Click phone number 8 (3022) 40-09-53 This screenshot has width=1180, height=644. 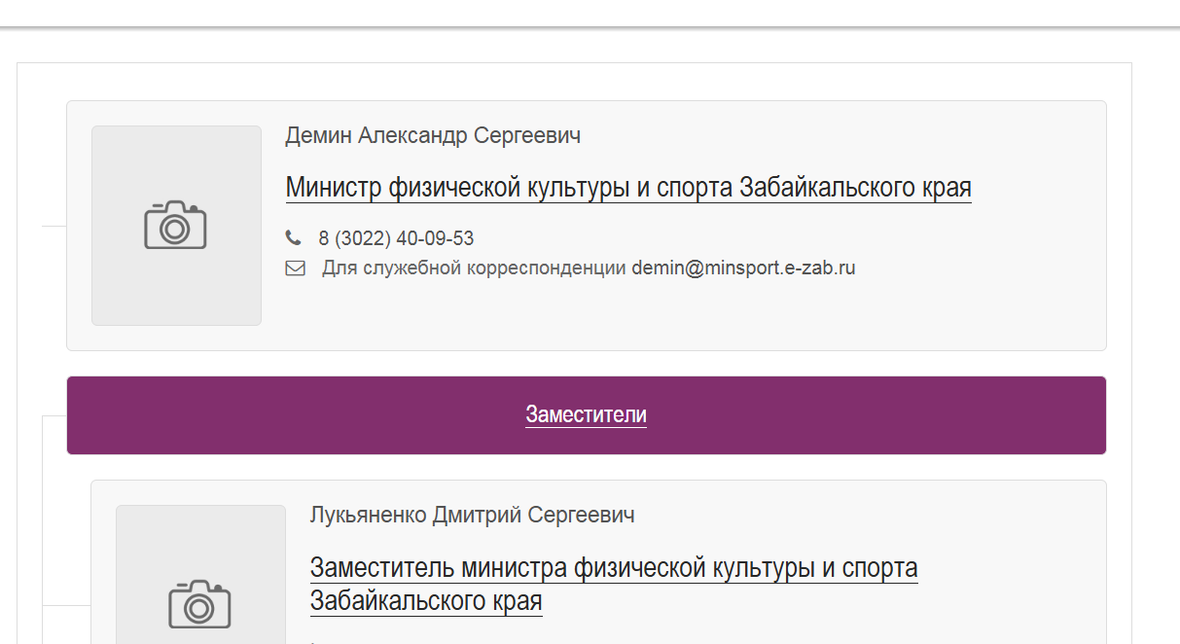pyautogui.click(x=396, y=238)
